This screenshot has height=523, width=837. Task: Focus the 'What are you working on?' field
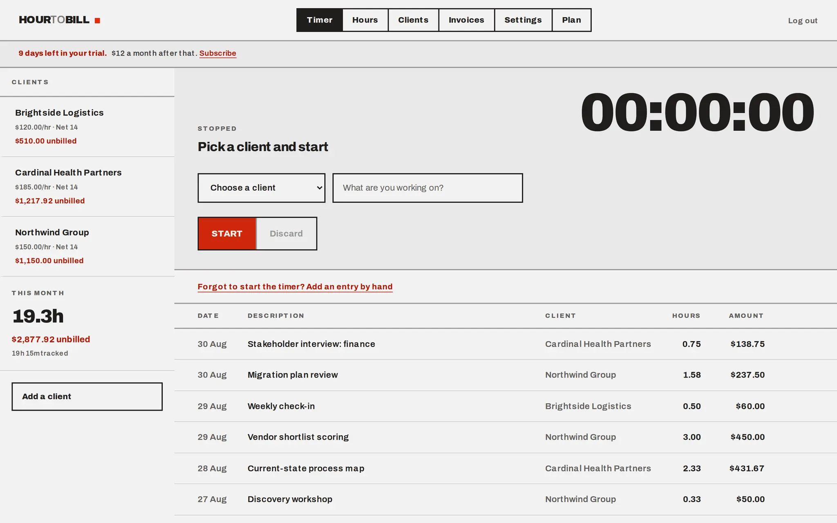point(427,188)
